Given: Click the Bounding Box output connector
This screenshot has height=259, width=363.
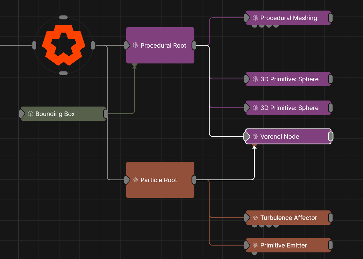Looking at the screenshot, I should (x=105, y=114).
